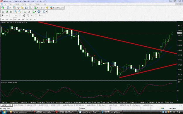Open the Navigator panel icon
This screenshot has width=183, height=114.
(x=22, y=8)
